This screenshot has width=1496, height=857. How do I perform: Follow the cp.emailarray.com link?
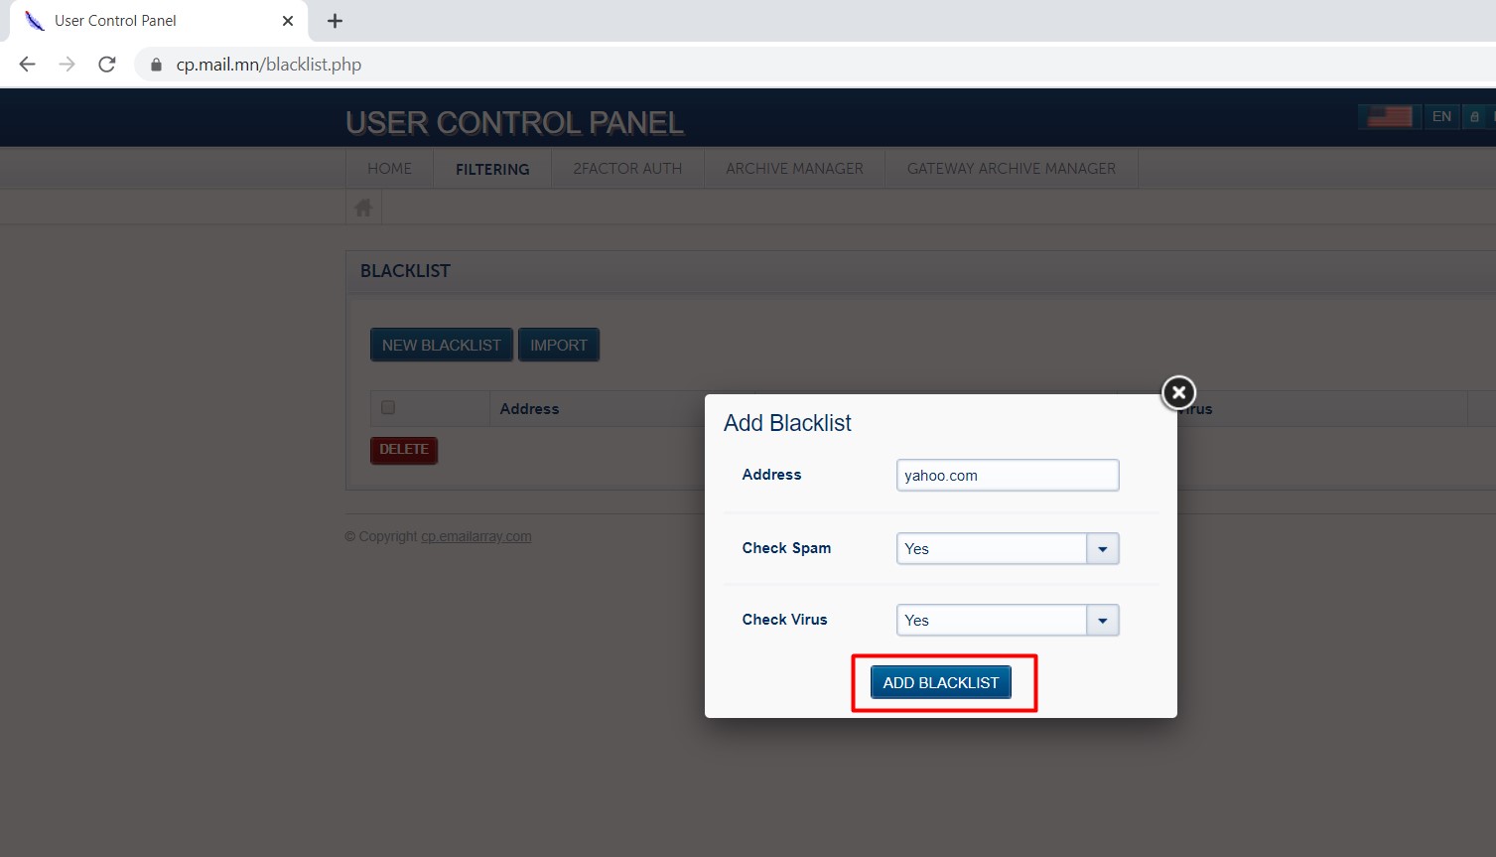[x=476, y=536]
